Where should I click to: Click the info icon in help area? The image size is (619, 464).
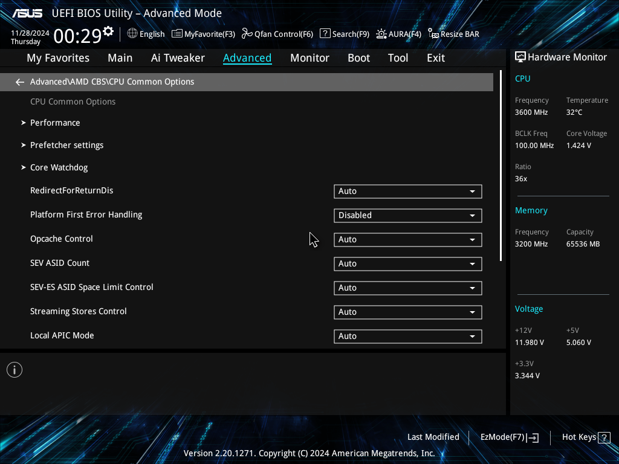(15, 370)
